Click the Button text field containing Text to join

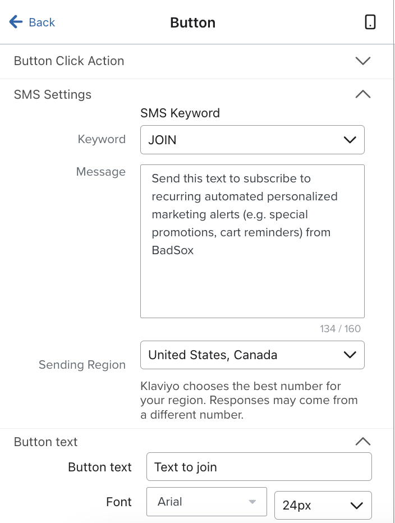[259, 466]
